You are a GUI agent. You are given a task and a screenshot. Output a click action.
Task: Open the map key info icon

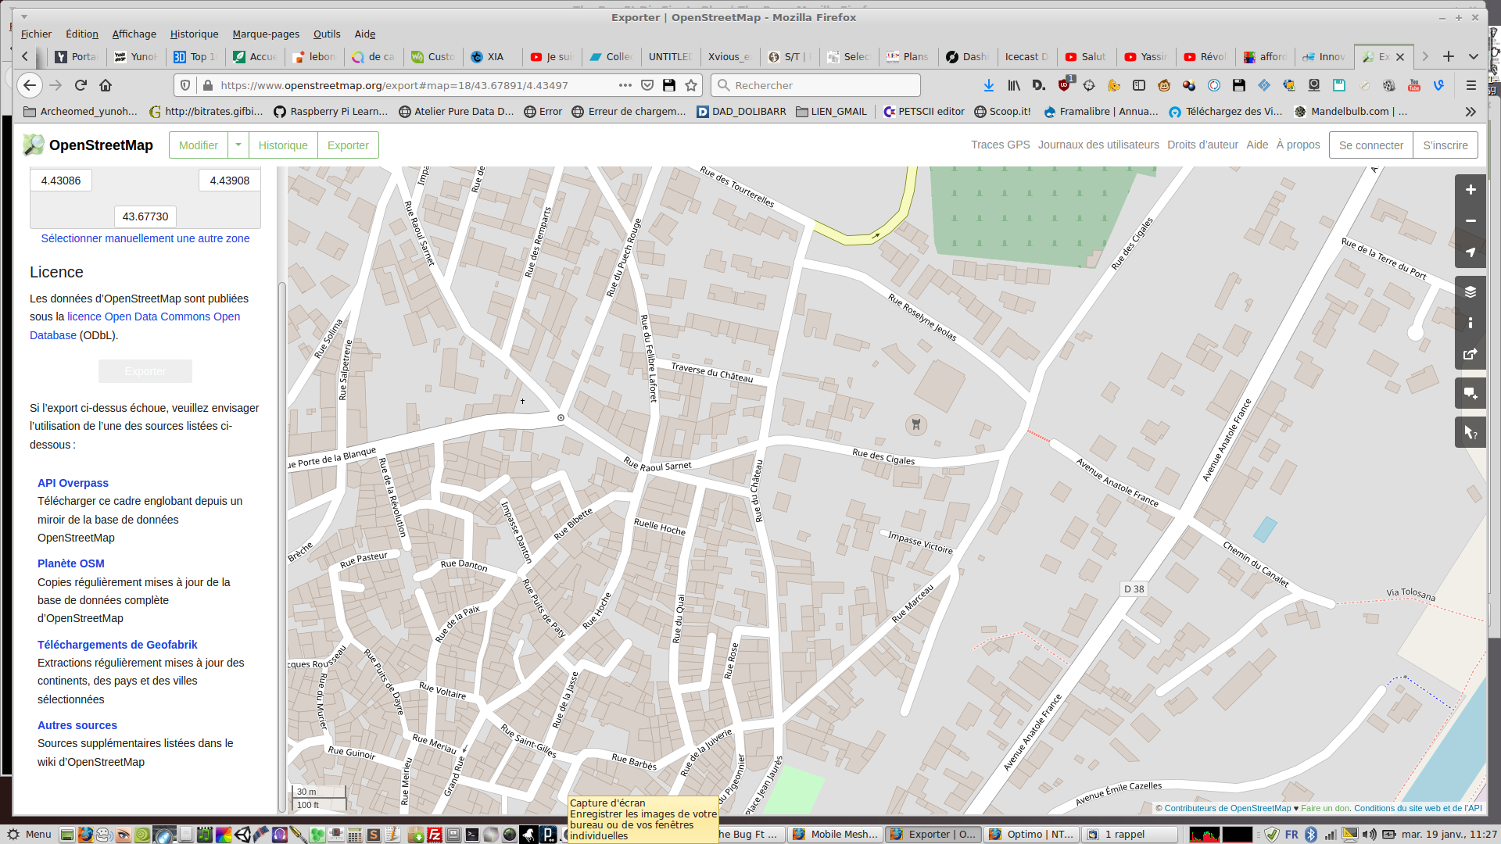pyautogui.click(x=1470, y=323)
